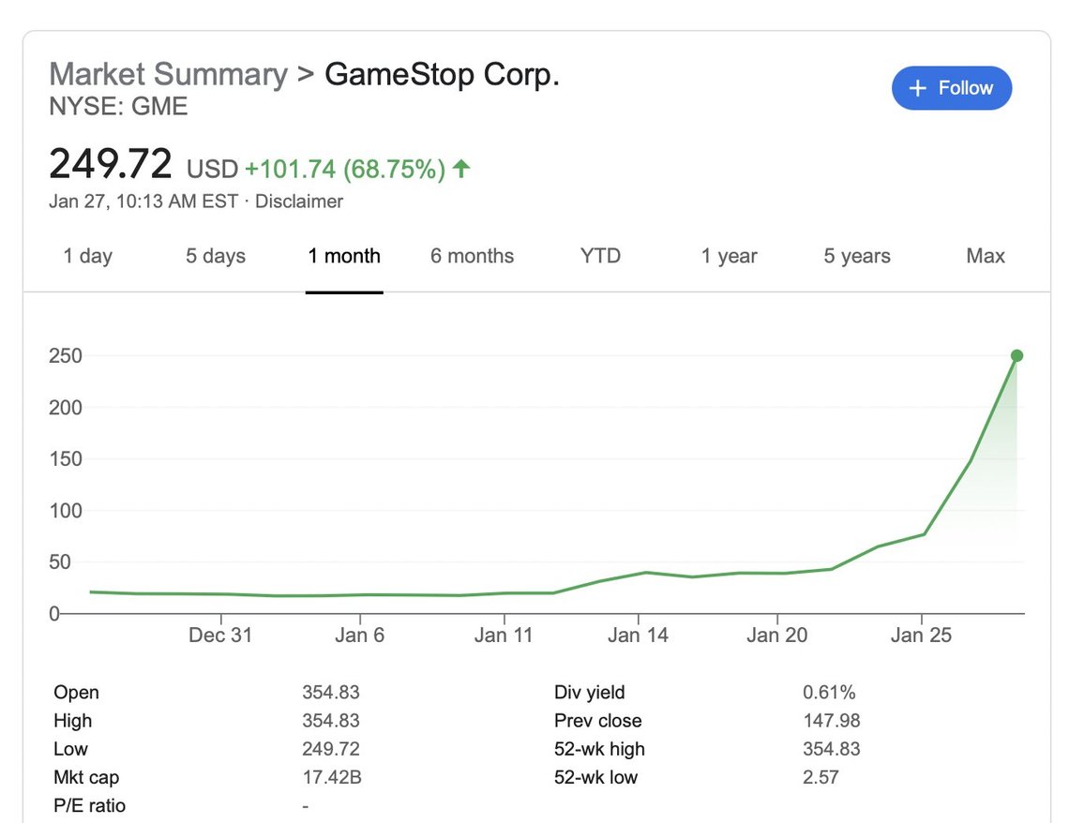Click the Dec 31 axis label

220,635
